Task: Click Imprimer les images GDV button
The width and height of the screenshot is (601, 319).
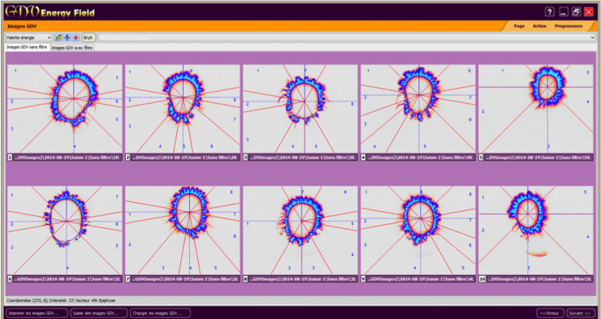Action: (x=37, y=313)
